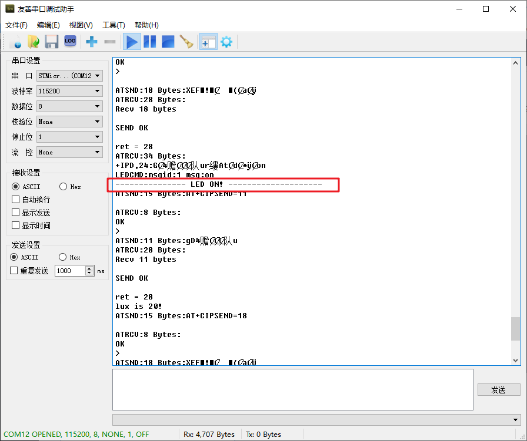Click 'Recv 18 bytes' log line

click(x=145, y=109)
